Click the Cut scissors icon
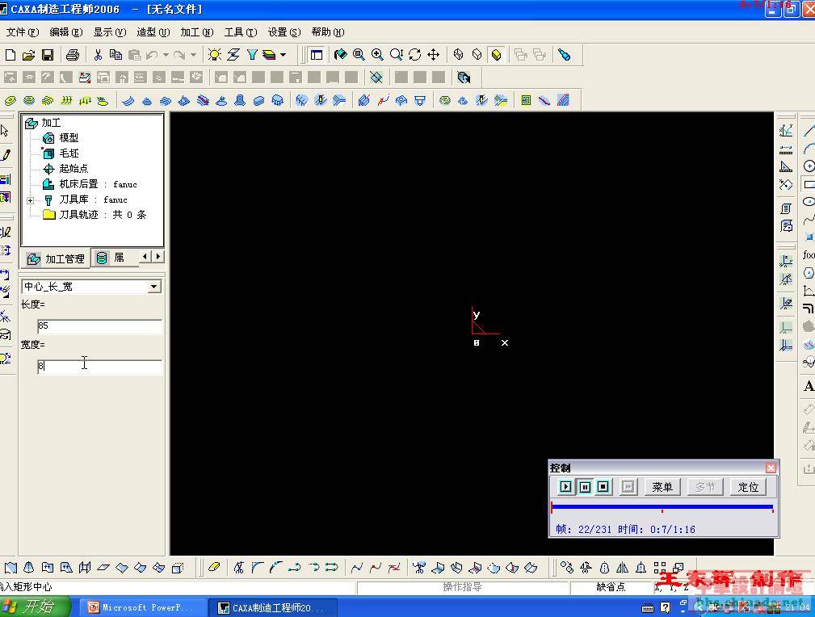This screenshot has height=617, width=815. coord(98,55)
